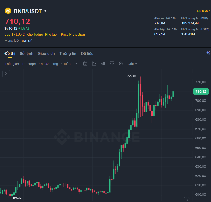Open the Phổ biến tag link

52,35
